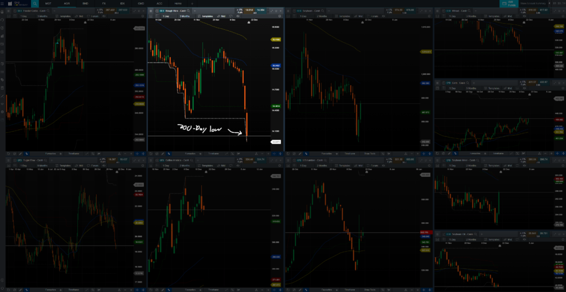The height and width of the screenshot is (292, 566).
Task: Click the Rough Rice buy price 14.064
Action: (x=260, y=11)
